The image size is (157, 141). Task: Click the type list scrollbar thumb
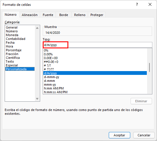click(149, 67)
